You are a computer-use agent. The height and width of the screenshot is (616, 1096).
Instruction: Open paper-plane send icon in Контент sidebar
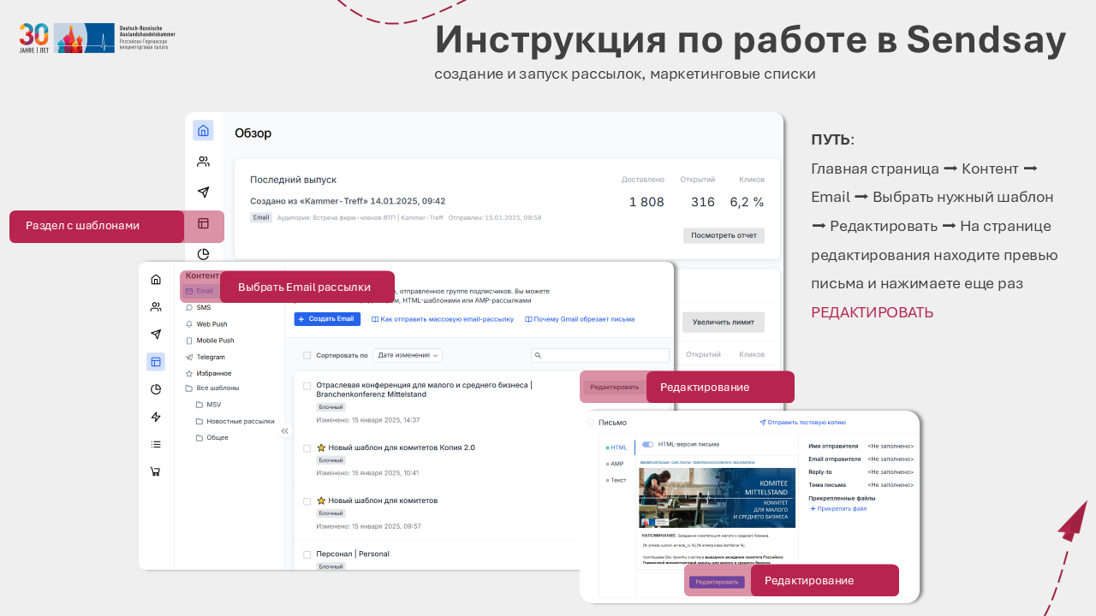coord(156,334)
